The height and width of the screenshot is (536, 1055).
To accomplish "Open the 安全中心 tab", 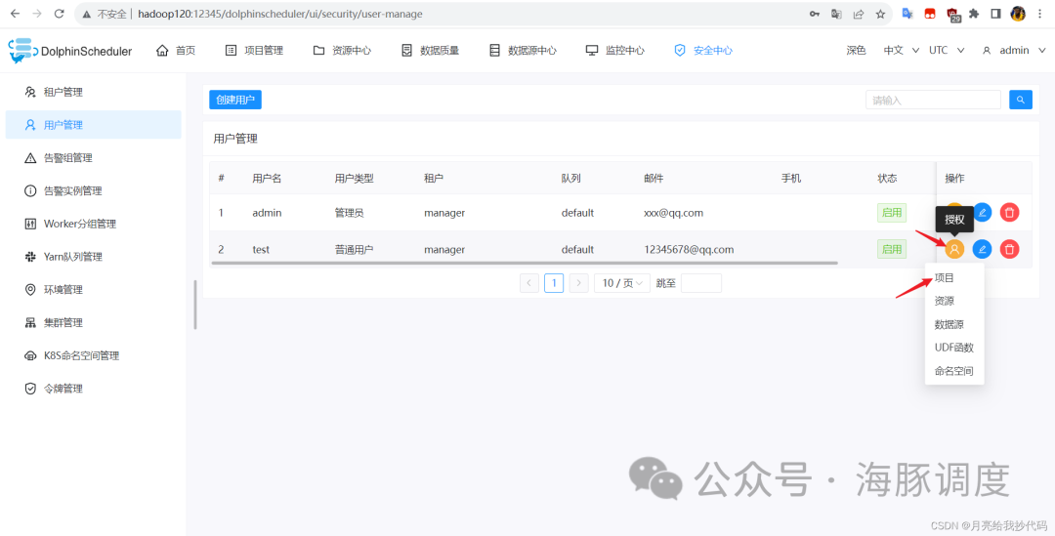I will [x=703, y=51].
